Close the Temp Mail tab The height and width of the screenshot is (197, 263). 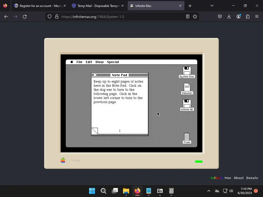[123, 6]
